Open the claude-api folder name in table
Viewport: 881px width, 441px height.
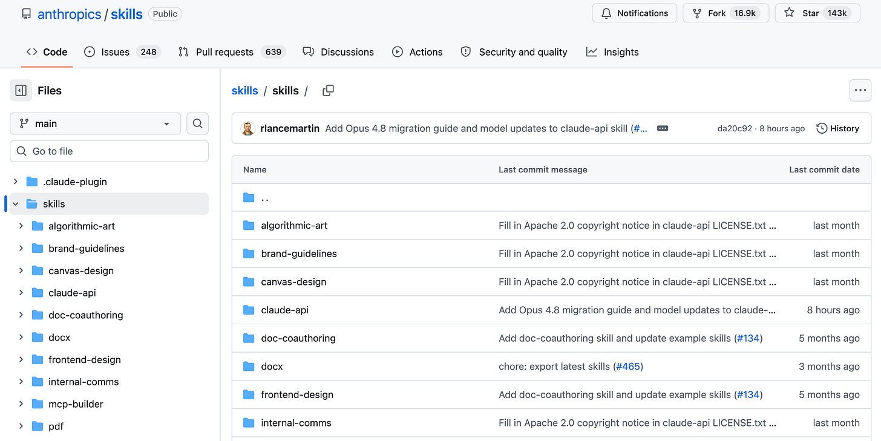point(285,310)
